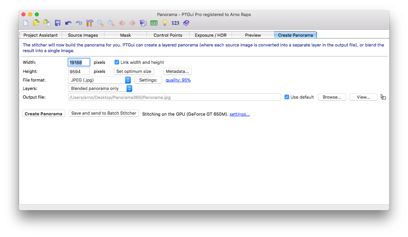This screenshot has width=408, height=237.
Task: Open the Exposure / HDR tab
Action: pyautogui.click(x=211, y=35)
